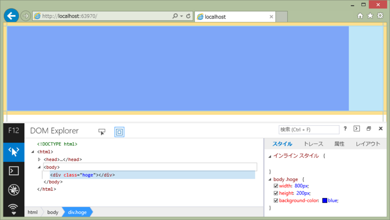Select the <body> opening tag row

(x=150, y=167)
